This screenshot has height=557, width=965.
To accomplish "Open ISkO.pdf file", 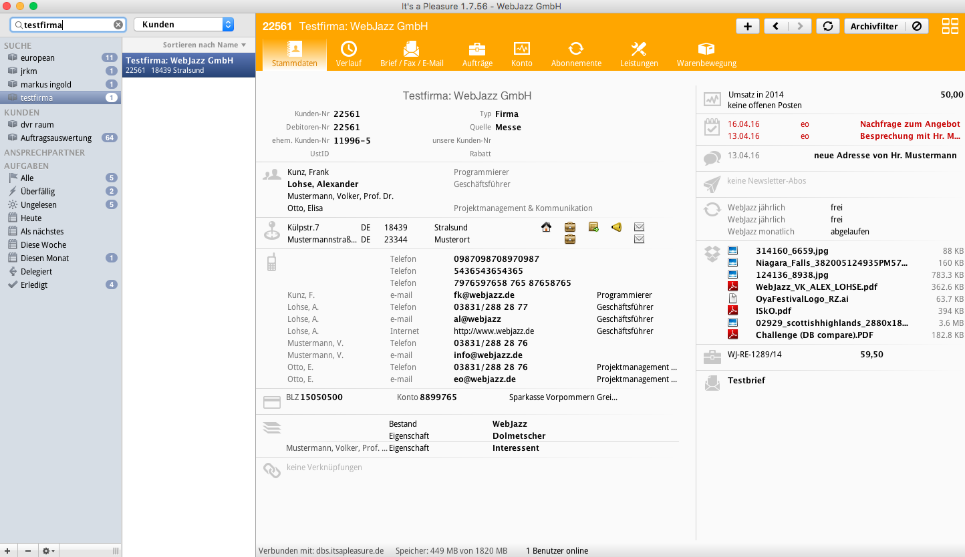I will [773, 311].
